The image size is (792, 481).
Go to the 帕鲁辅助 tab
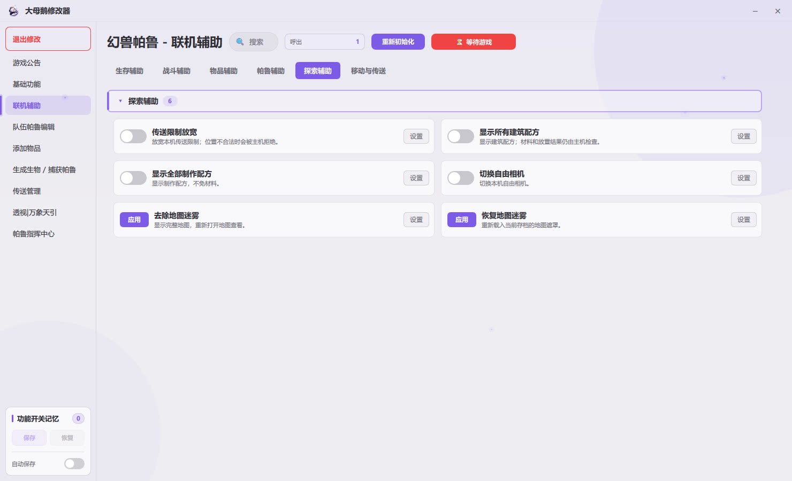click(271, 71)
